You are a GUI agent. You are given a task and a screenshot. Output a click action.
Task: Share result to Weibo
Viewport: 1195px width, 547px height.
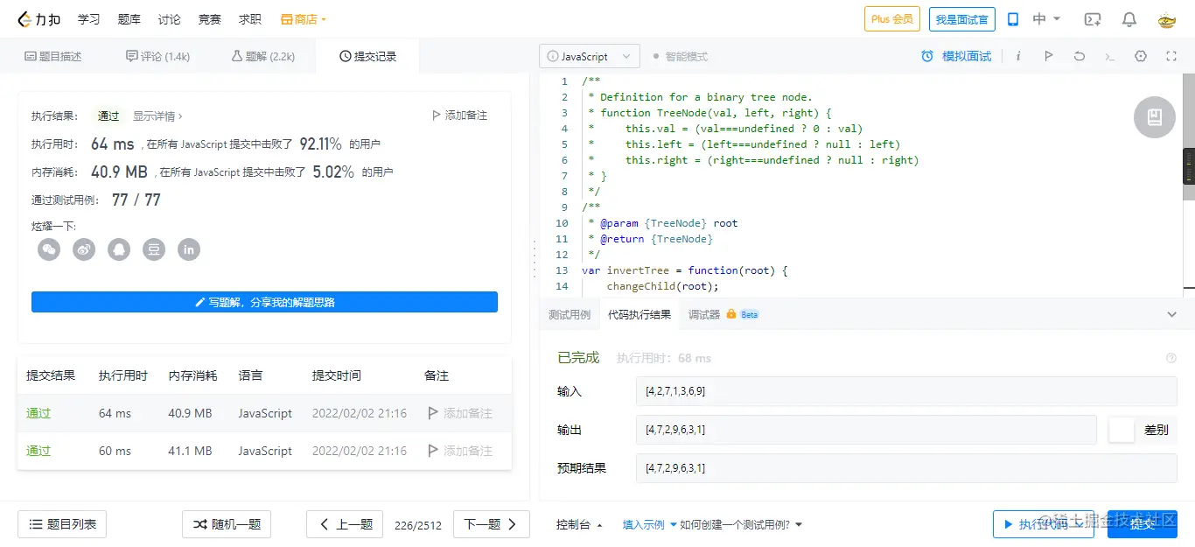(x=84, y=250)
